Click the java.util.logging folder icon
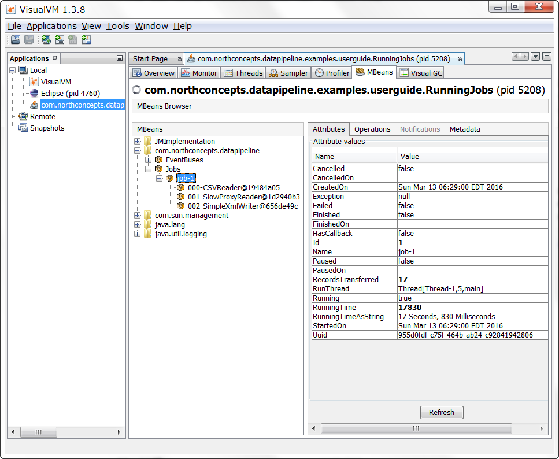559x459 pixels. [148, 234]
